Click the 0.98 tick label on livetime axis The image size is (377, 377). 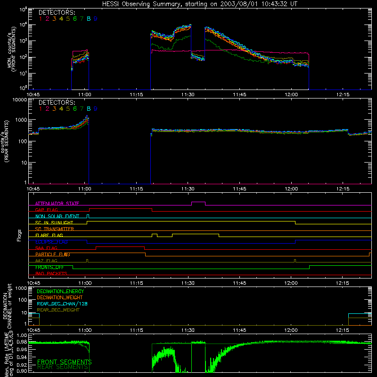tap(22, 342)
